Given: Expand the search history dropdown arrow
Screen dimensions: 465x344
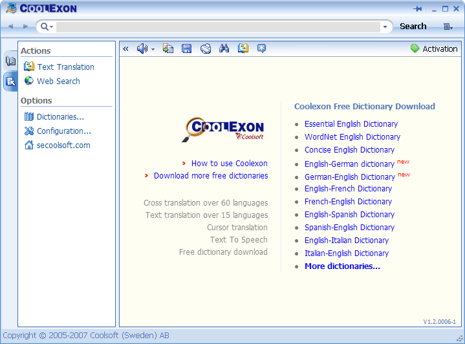Looking at the screenshot, I should pos(385,27).
